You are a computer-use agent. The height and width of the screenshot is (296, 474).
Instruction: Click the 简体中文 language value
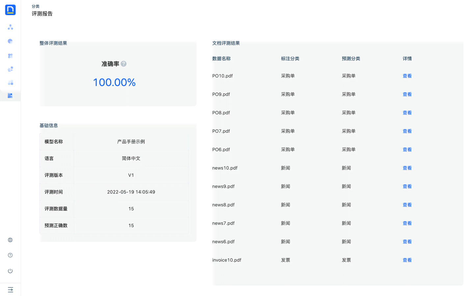point(131,159)
